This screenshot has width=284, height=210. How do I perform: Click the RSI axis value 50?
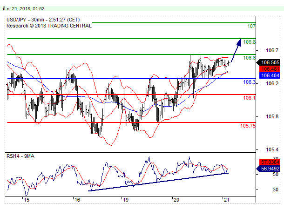click(276, 174)
